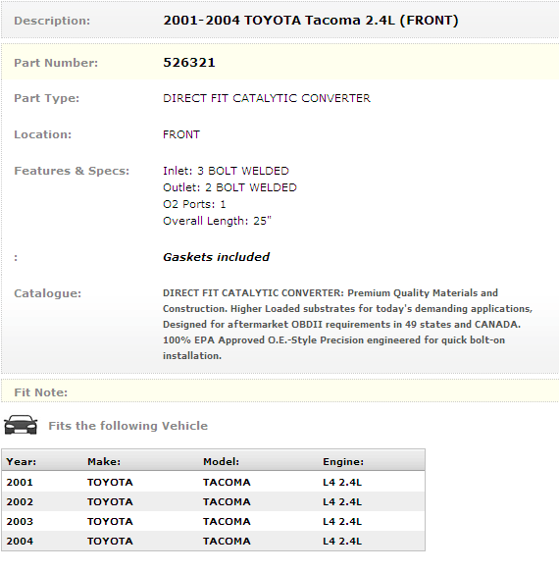Click the Model column header

(221, 462)
